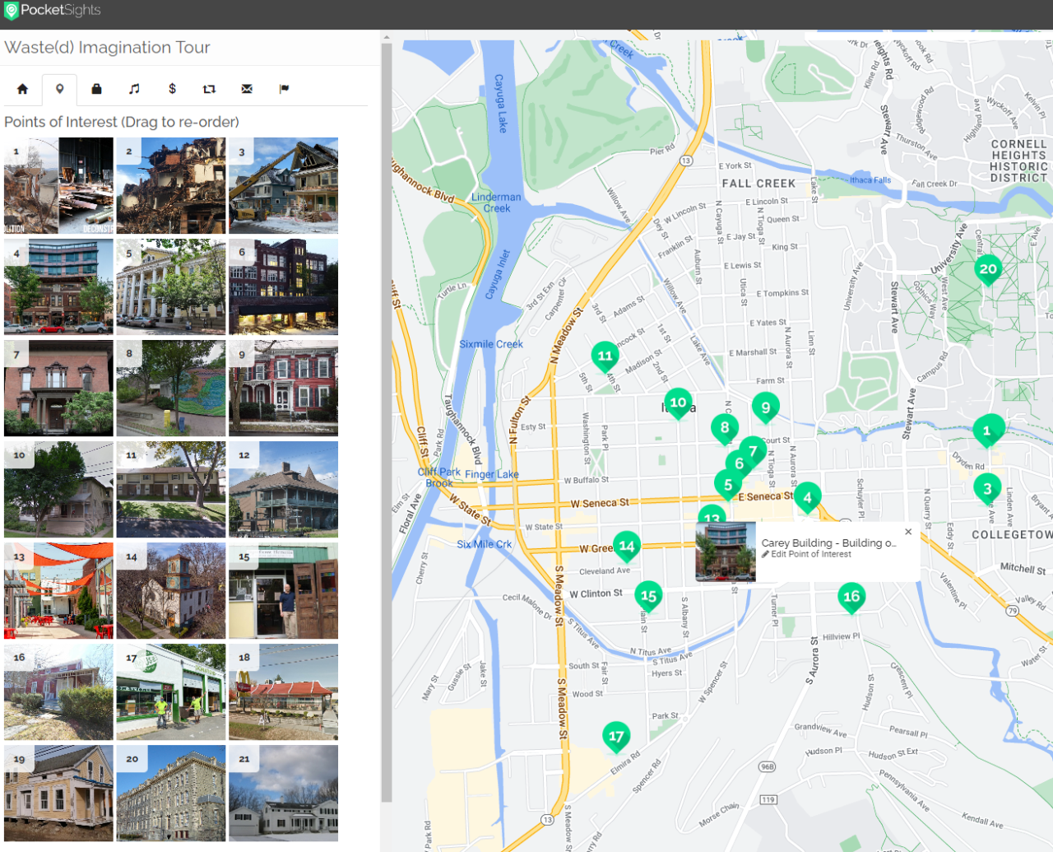Open point of interest thumbnail 16
Screen dimensions: 1053x852
pyautogui.click(x=58, y=692)
